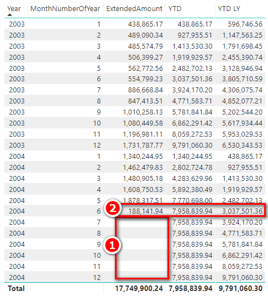Sort by the Year column header
Viewport: 268px width, 296px height.
[x=14, y=8]
